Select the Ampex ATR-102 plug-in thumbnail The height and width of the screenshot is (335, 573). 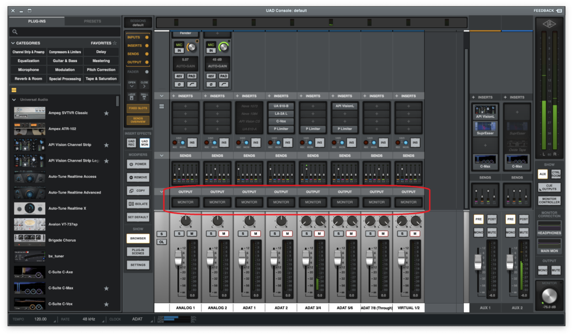tap(30, 129)
